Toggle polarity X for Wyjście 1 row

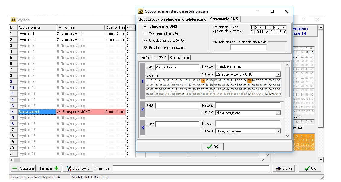pyautogui.click(x=128, y=34)
